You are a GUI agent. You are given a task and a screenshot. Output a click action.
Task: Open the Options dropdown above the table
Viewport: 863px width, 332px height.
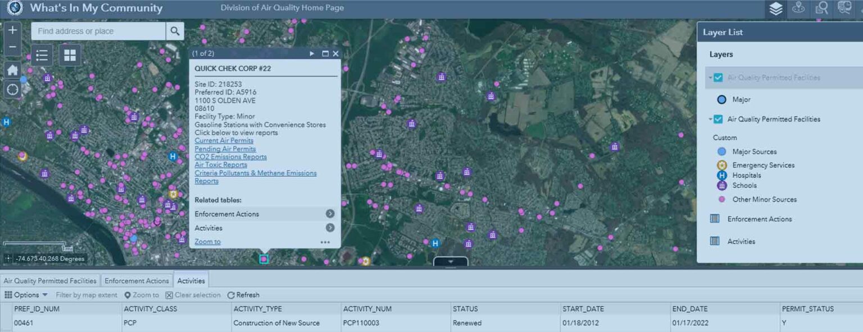[x=26, y=294]
